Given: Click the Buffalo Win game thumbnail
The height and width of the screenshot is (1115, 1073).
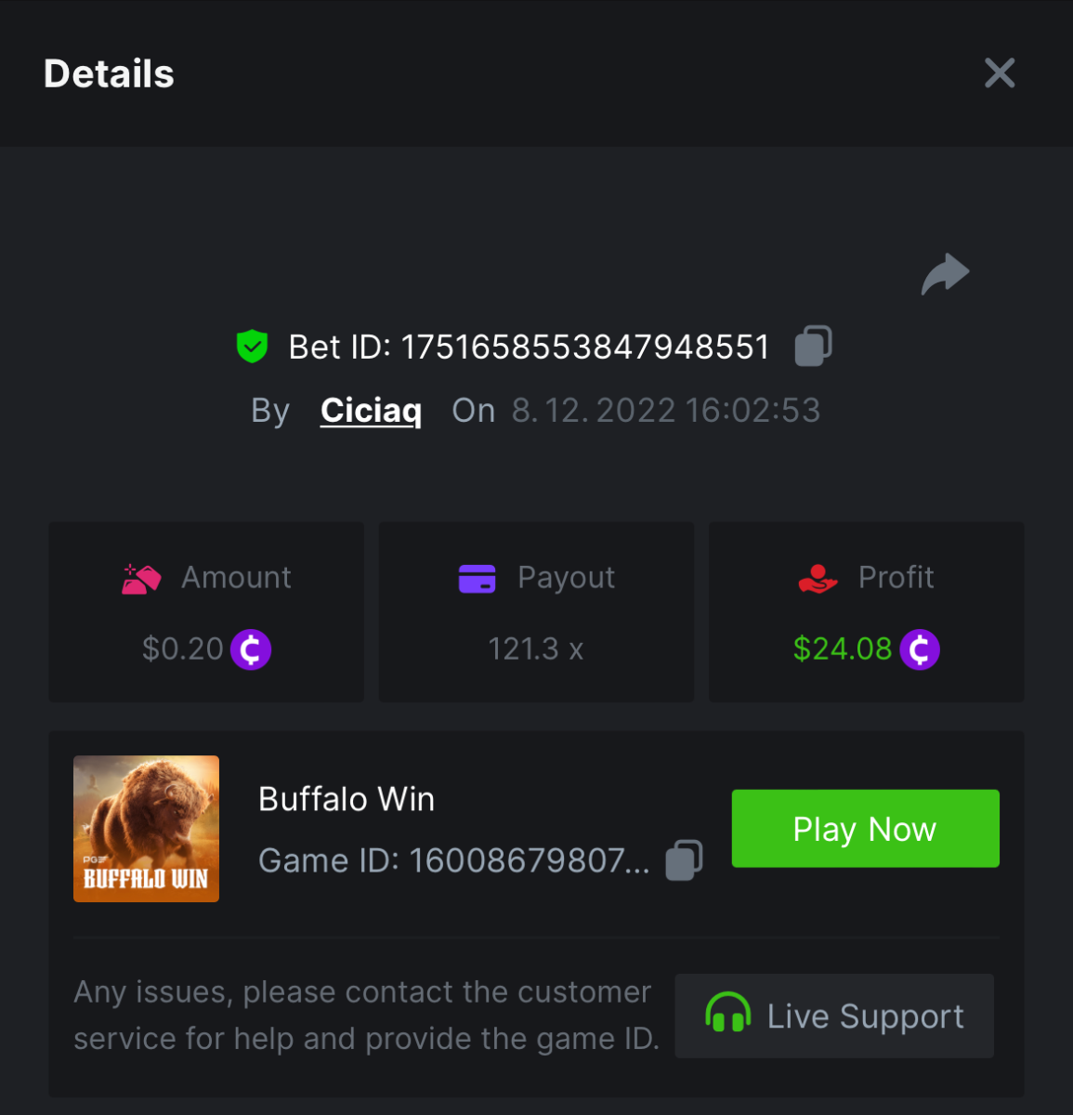Looking at the screenshot, I should click(x=147, y=829).
